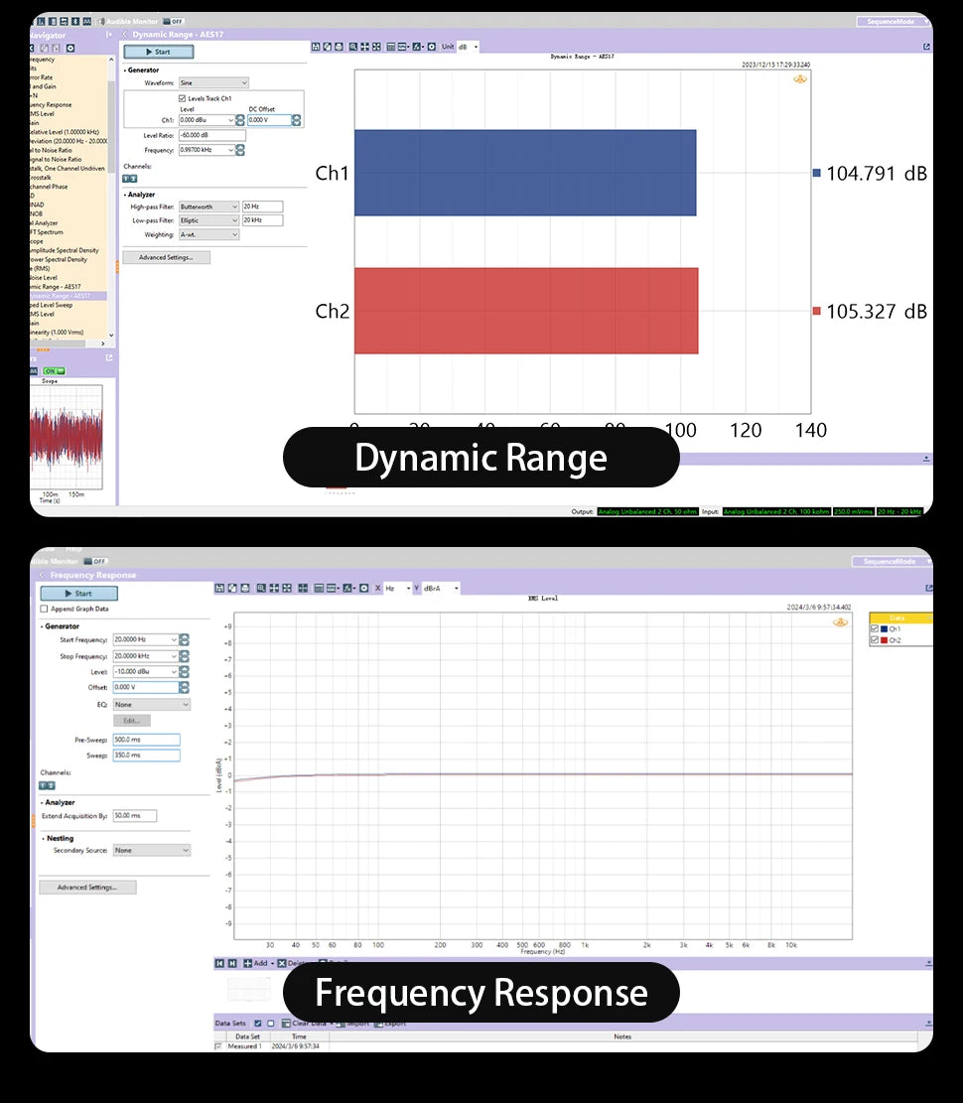Click the Navigator list vertical scrollbar
The width and height of the screenshot is (963, 1103).
pyautogui.click(x=111, y=197)
